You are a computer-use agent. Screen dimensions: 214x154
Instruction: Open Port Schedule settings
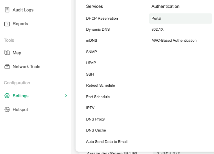[x=98, y=97]
